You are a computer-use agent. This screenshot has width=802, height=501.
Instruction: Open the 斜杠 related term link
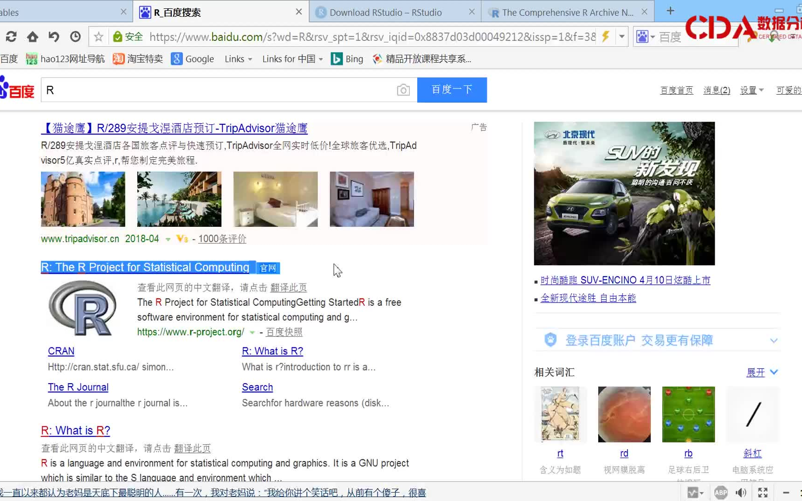[752, 453]
